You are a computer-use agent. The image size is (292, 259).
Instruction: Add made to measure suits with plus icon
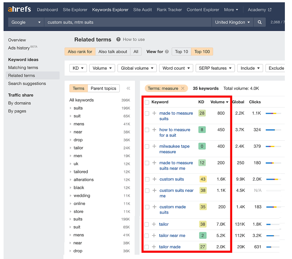point(154,113)
